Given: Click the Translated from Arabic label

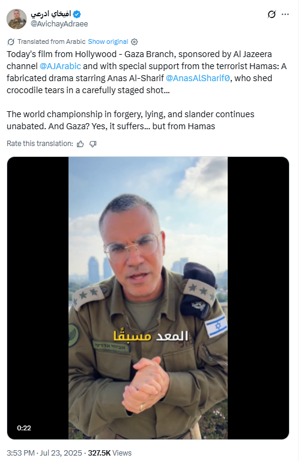Looking at the screenshot, I should 52,41.
